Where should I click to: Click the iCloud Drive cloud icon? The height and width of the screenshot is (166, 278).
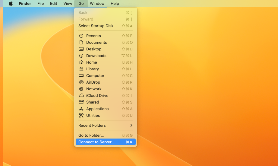81,95
